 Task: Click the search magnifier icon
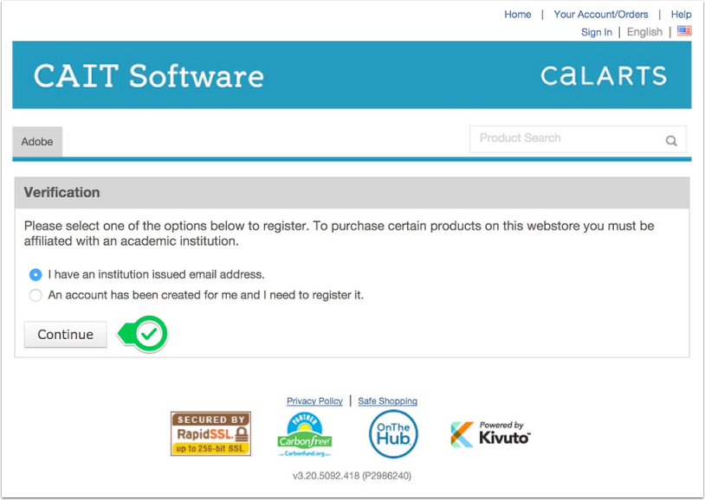[x=671, y=141]
